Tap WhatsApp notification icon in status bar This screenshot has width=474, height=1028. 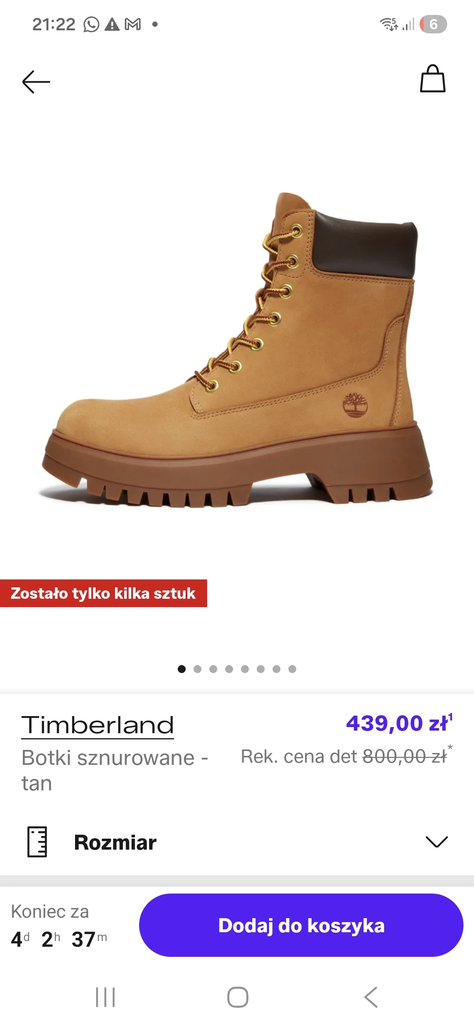(x=91, y=25)
